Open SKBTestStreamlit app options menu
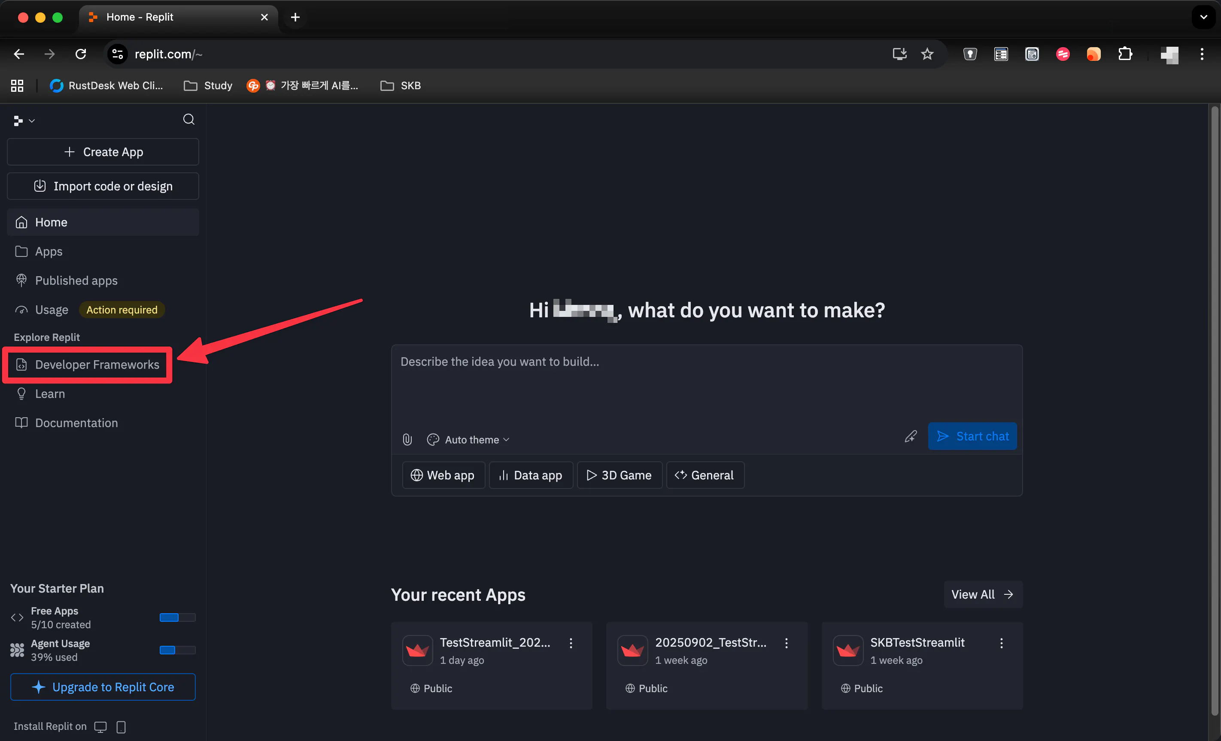Screen dimensions: 1221x741 1002,644
